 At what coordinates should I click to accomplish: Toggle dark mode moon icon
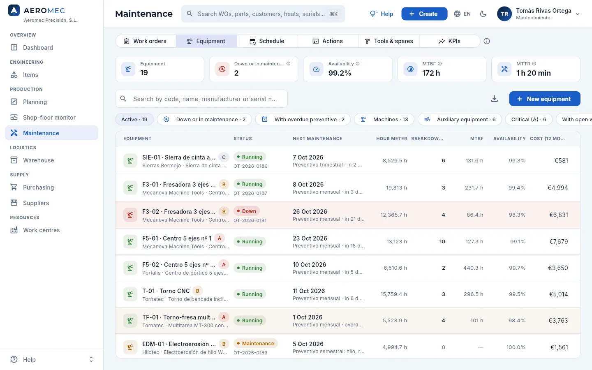pos(483,14)
